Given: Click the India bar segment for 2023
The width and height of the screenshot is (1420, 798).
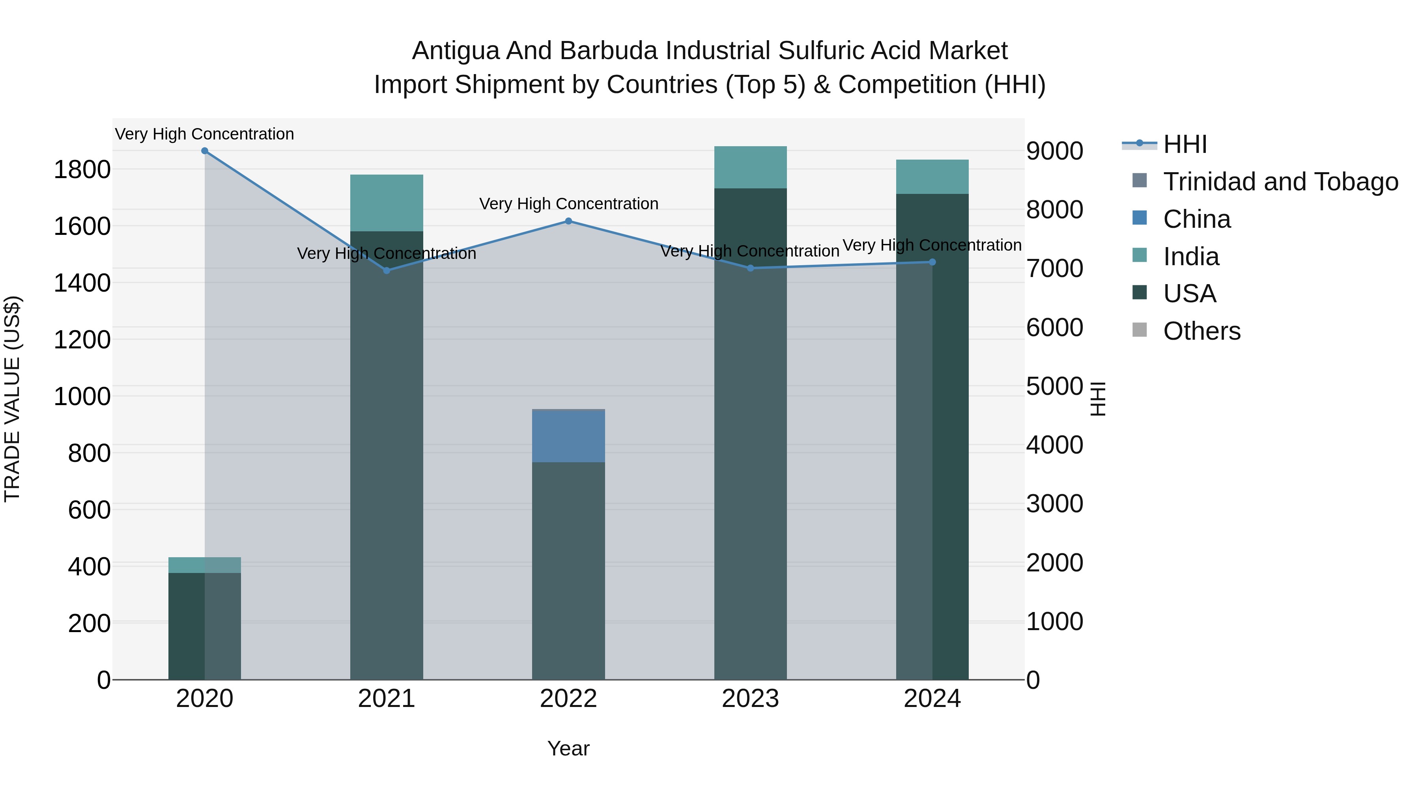Looking at the screenshot, I should [x=750, y=167].
